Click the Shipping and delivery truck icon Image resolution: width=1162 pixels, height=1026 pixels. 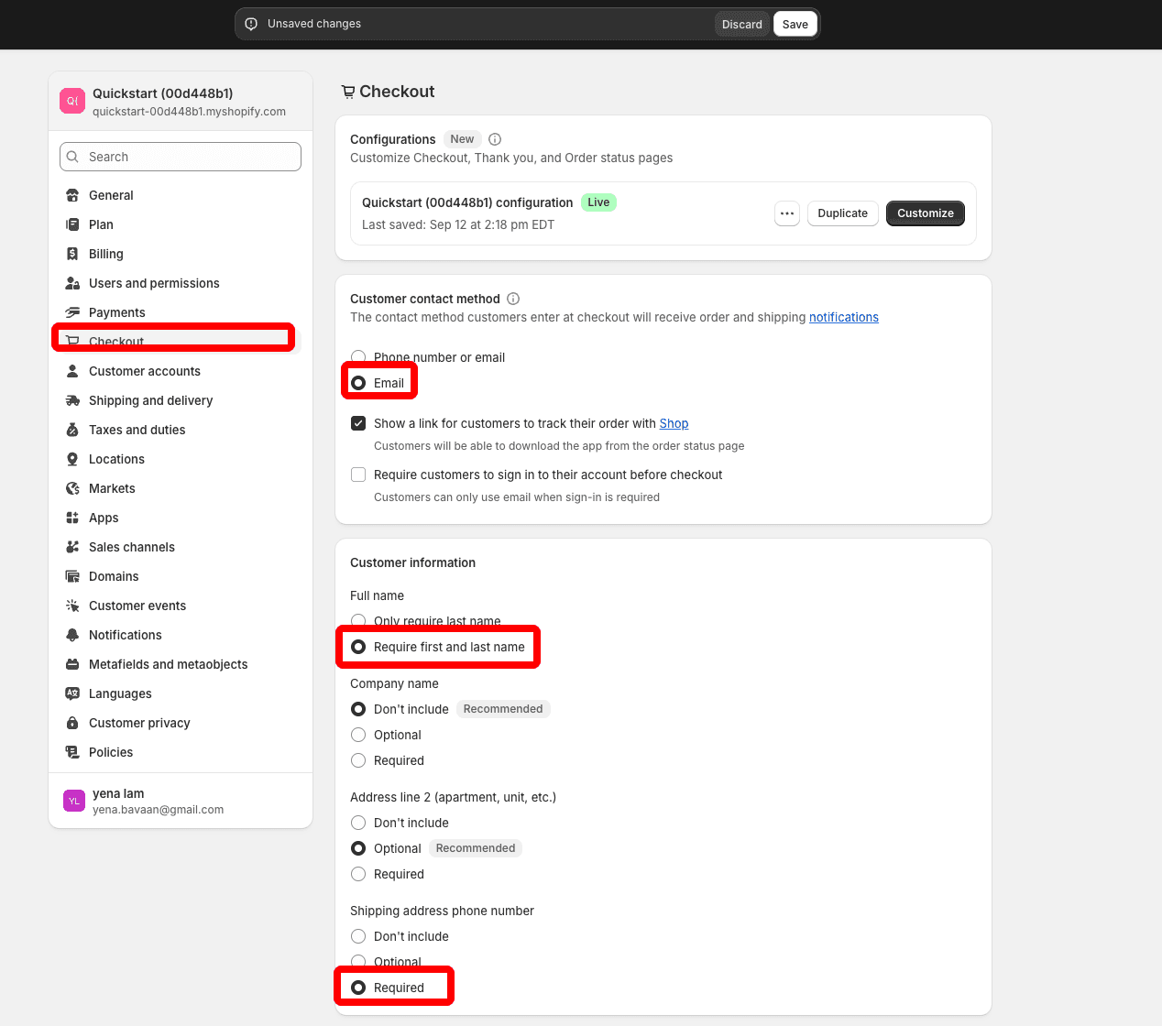click(72, 400)
